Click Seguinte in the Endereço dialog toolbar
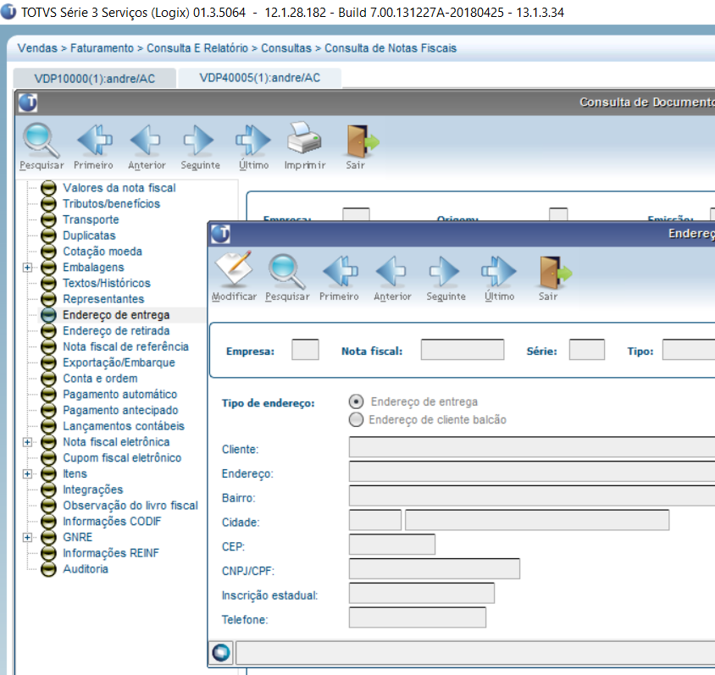Screen dimensions: 715x675 [x=446, y=277]
